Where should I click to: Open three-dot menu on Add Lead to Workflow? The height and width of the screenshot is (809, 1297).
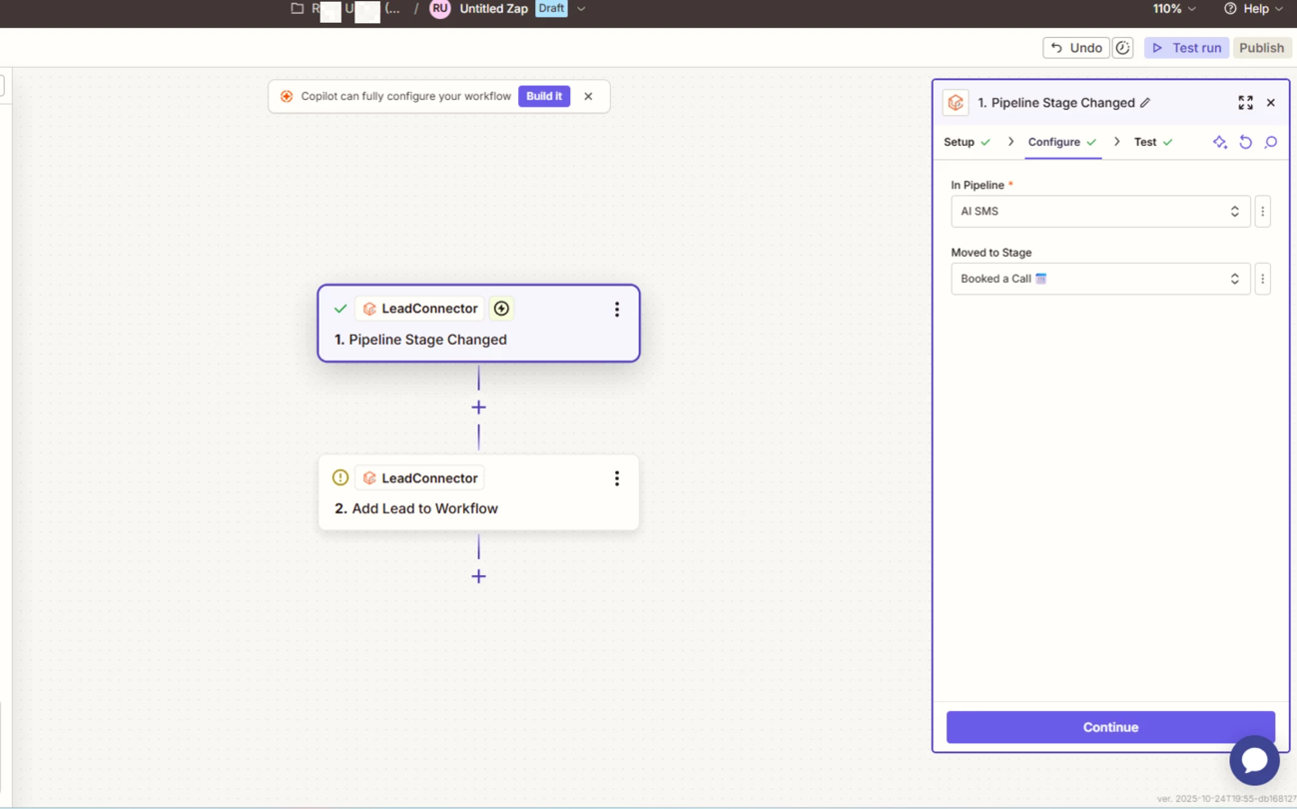(x=616, y=478)
